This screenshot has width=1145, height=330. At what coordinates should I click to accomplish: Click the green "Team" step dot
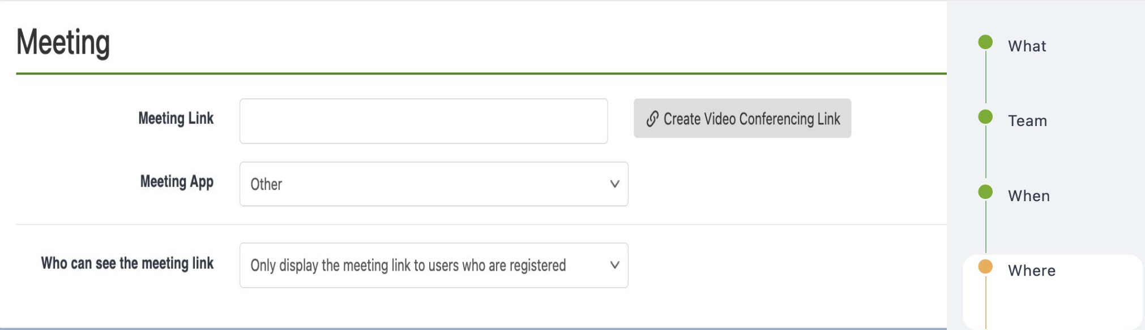coord(985,116)
